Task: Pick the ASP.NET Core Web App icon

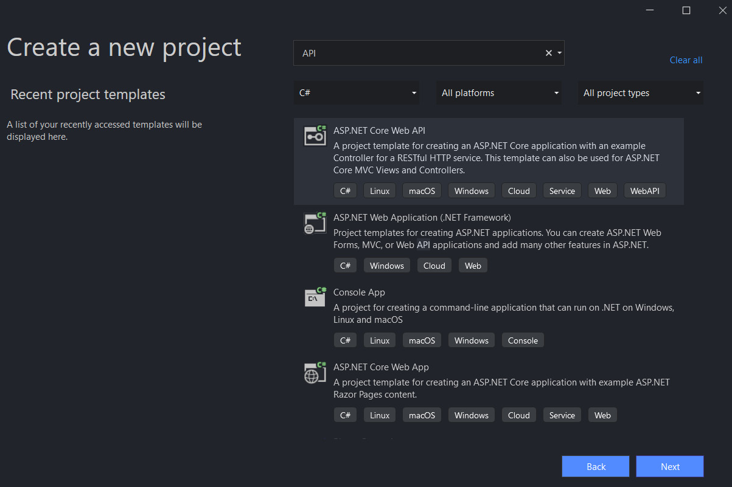Action: [x=315, y=372]
